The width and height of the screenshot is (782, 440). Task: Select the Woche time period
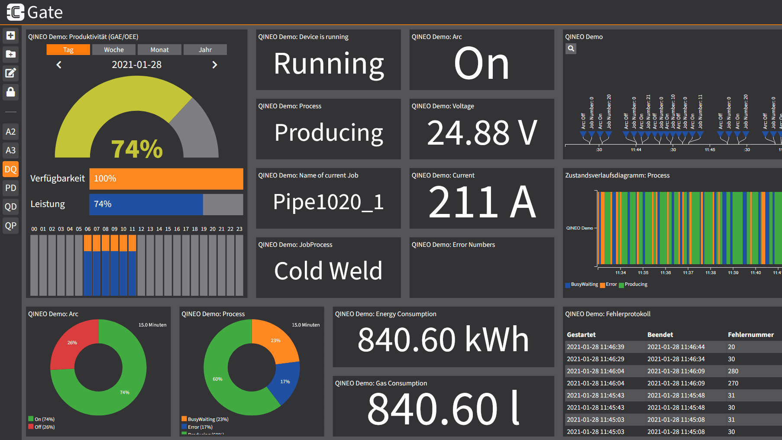click(113, 49)
